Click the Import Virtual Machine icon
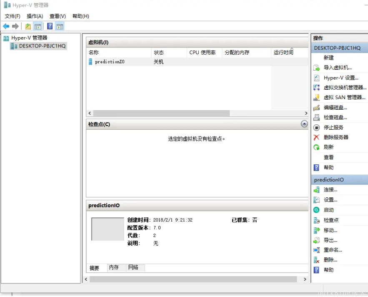This screenshot has width=368, height=297. pyautogui.click(x=316, y=68)
